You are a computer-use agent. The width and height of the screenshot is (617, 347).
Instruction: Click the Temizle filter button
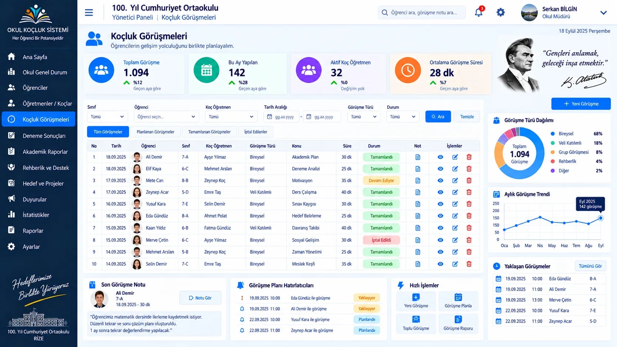pos(467,117)
